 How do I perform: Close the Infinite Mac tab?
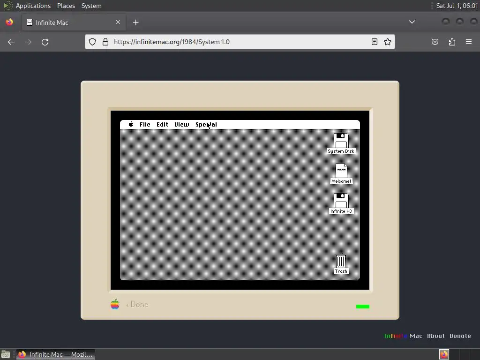(118, 22)
